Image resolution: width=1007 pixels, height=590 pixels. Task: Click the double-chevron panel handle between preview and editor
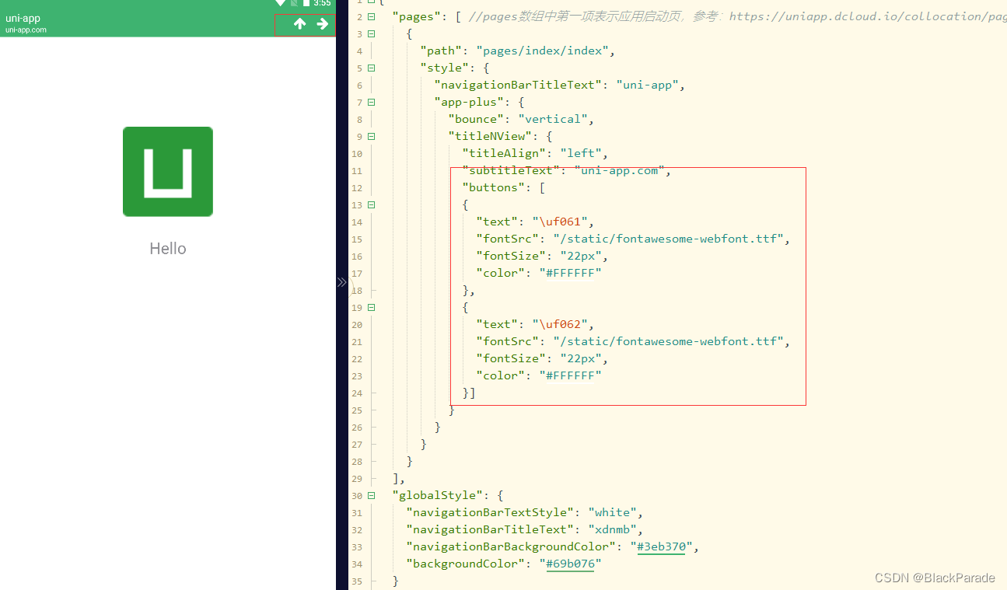341,282
